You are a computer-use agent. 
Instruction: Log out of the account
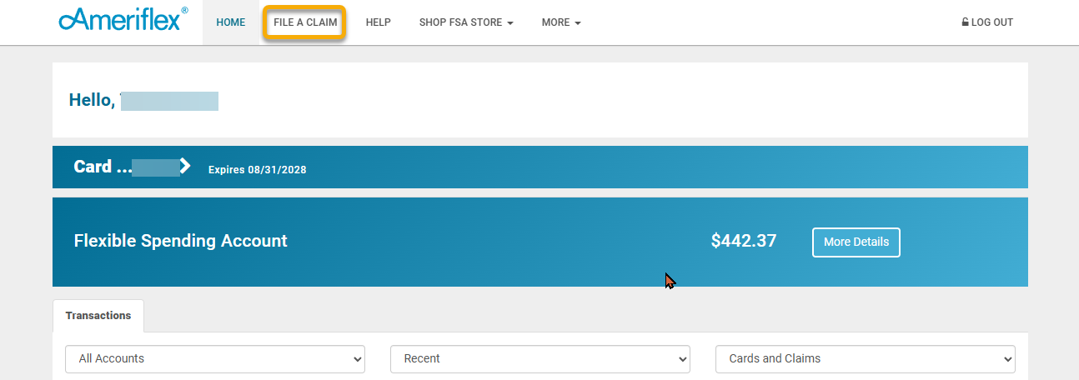tap(987, 22)
